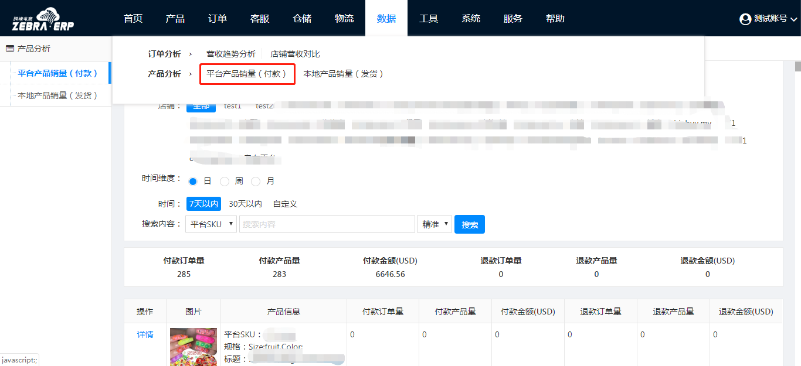
Task: Open the 详情 link in first row
Action: click(x=145, y=334)
